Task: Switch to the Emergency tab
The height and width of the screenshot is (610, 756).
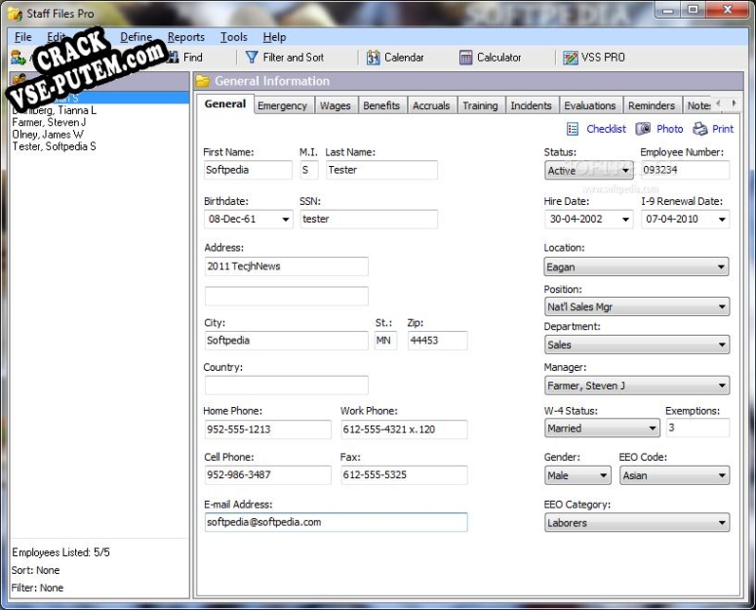Action: [282, 105]
